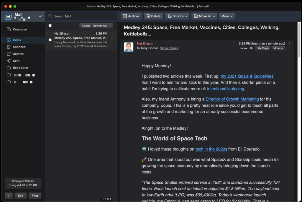Focus the Search Mail field

pyautogui.click(x=81, y=16)
